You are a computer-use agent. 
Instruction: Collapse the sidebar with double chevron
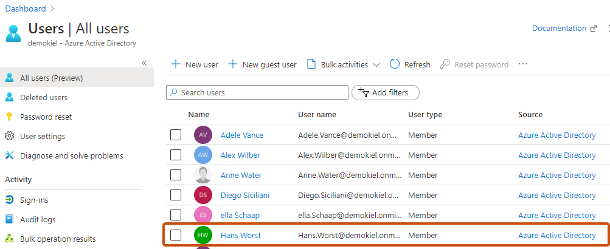[144, 63]
